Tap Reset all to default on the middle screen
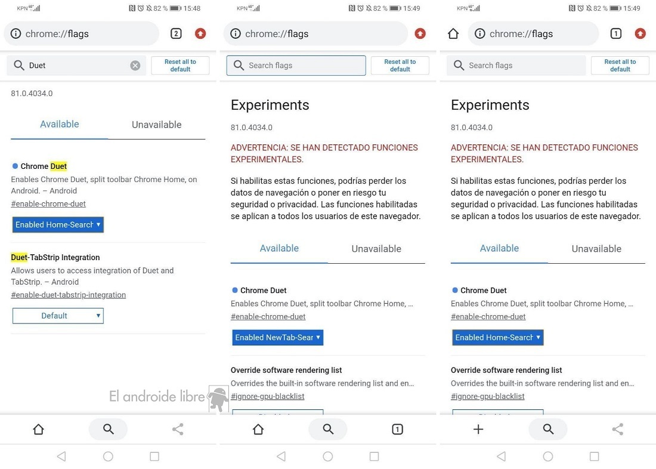The image size is (656, 469). coord(400,65)
